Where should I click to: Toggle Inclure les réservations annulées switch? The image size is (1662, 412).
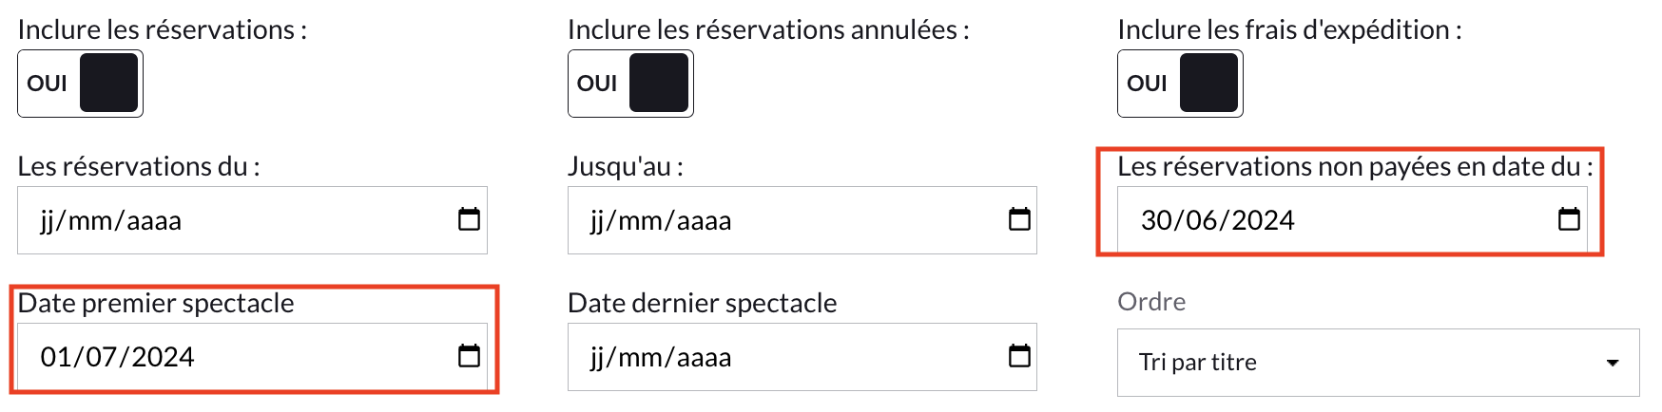(x=630, y=84)
